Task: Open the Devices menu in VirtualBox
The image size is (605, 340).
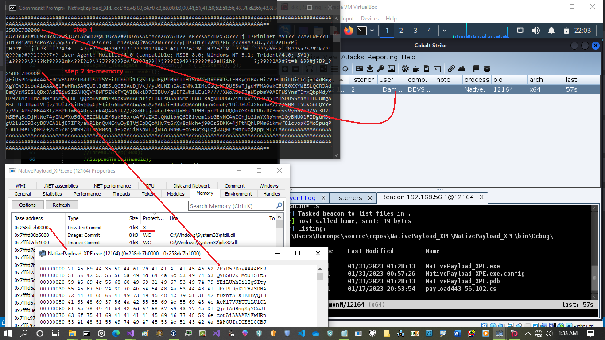Action: (370, 19)
